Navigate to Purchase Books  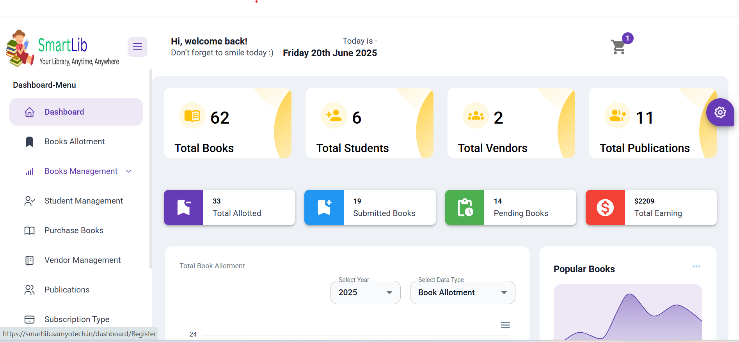pos(74,230)
